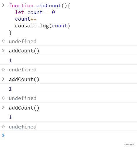Click the return arrow before last undefined

click(x=3, y=126)
